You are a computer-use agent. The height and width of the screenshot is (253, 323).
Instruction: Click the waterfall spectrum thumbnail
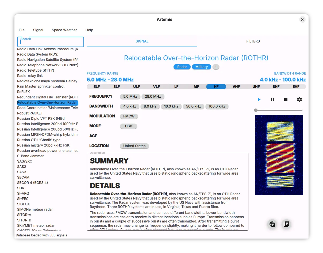[x=279, y=155]
